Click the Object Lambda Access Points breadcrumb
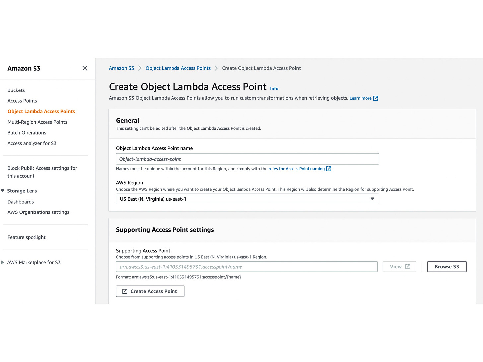The width and height of the screenshot is (483, 362). click(178, 68)
